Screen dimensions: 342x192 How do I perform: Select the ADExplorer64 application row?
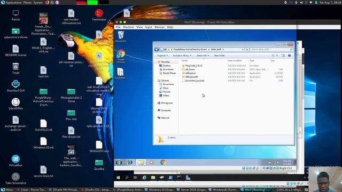point(232,77)
